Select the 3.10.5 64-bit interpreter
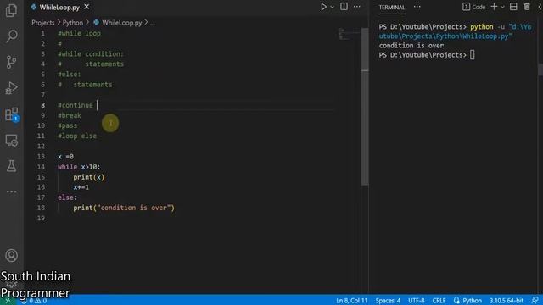This screenshot has height=305, width=543. (507, 301)
